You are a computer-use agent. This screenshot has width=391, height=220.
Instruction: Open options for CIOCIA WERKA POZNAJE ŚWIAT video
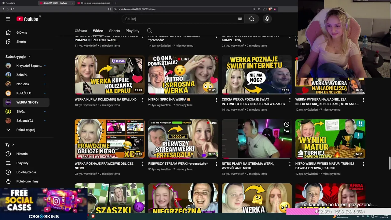[x=290, y=100]
